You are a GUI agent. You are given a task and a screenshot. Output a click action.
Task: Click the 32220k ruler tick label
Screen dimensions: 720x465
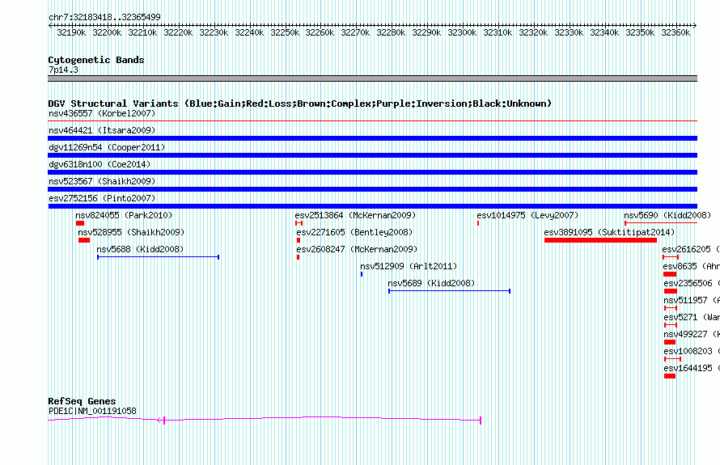(x=178, y=32)
